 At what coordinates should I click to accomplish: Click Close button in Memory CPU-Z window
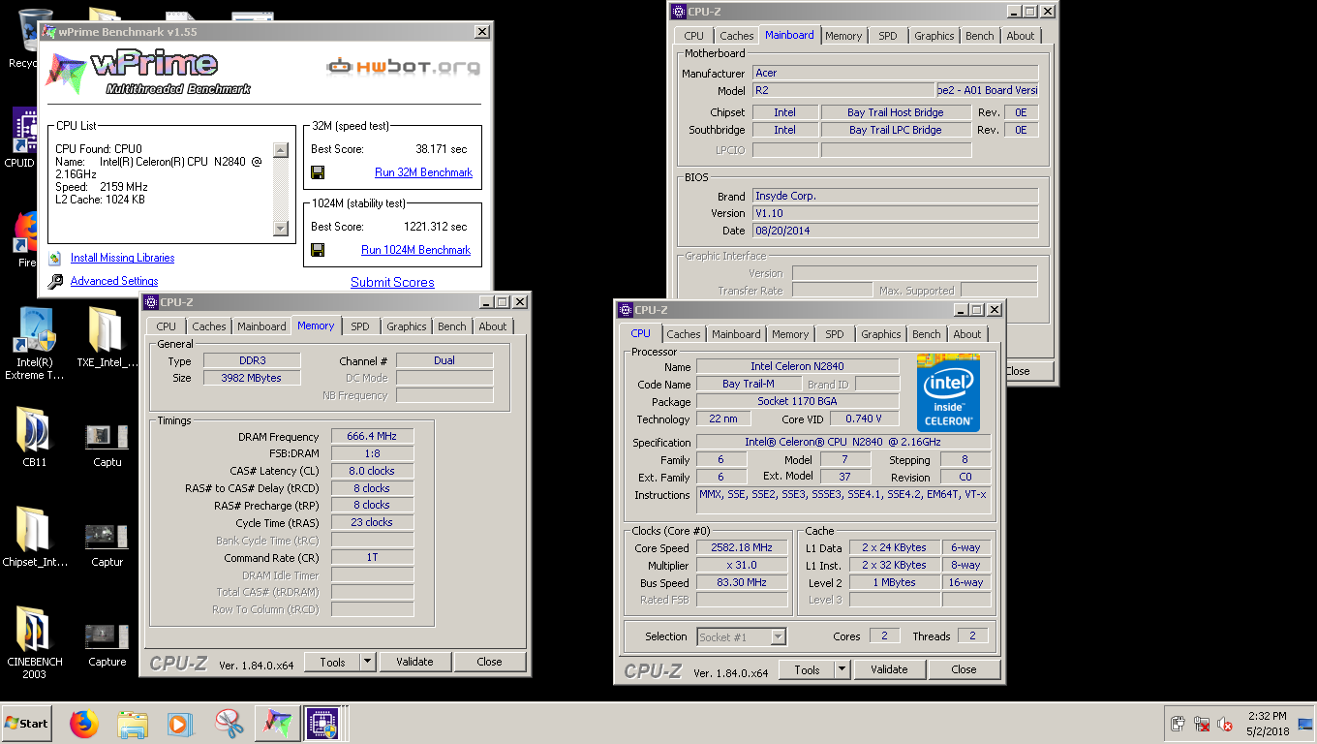tap(489, 662)
